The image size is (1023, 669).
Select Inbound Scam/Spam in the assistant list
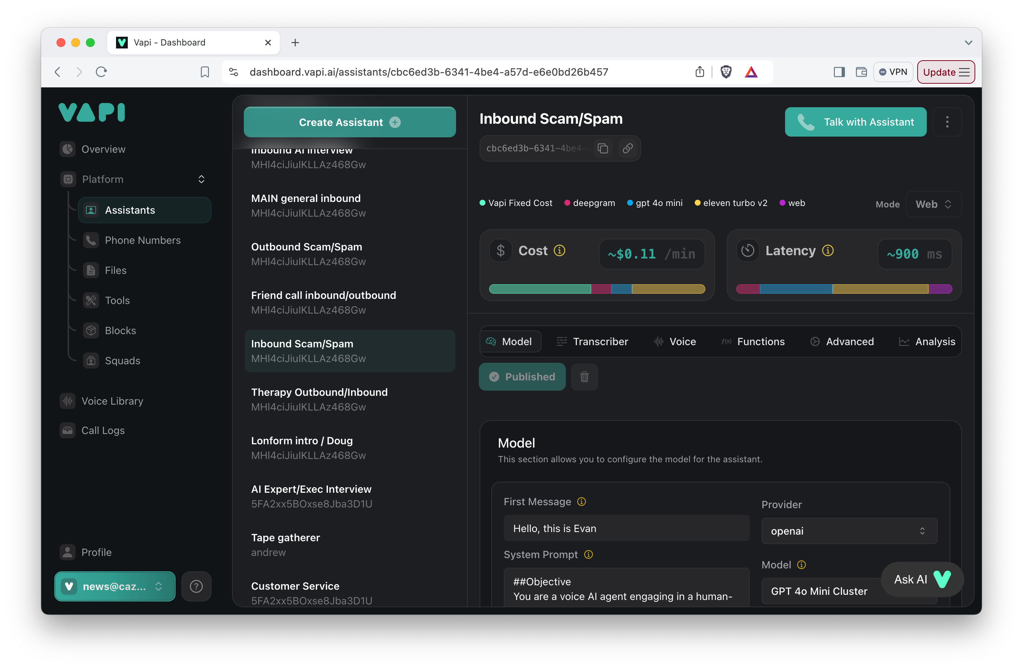[x=350, y=351]
